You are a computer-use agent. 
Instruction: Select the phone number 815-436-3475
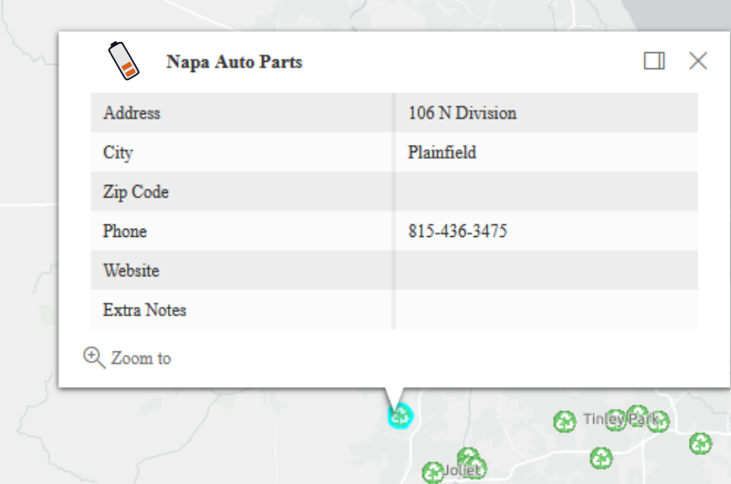[x=457, y=232]
